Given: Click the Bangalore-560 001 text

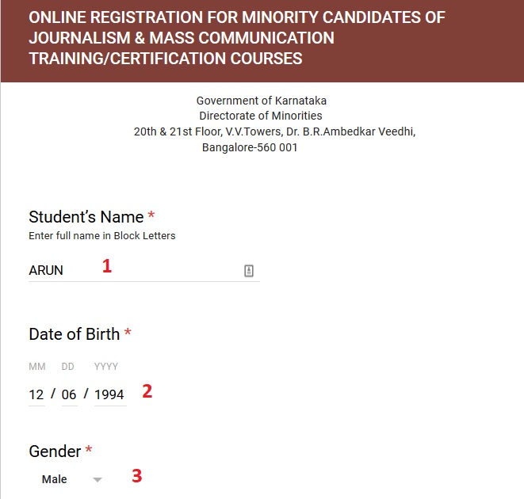Looking at the screenshot, I should pyautogui.click(x=250, y=147).
